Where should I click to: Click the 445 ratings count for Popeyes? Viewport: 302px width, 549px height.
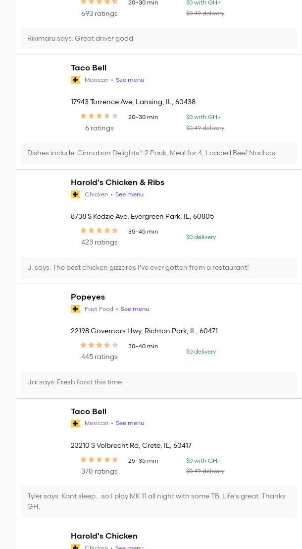click(x=99, y=357)
